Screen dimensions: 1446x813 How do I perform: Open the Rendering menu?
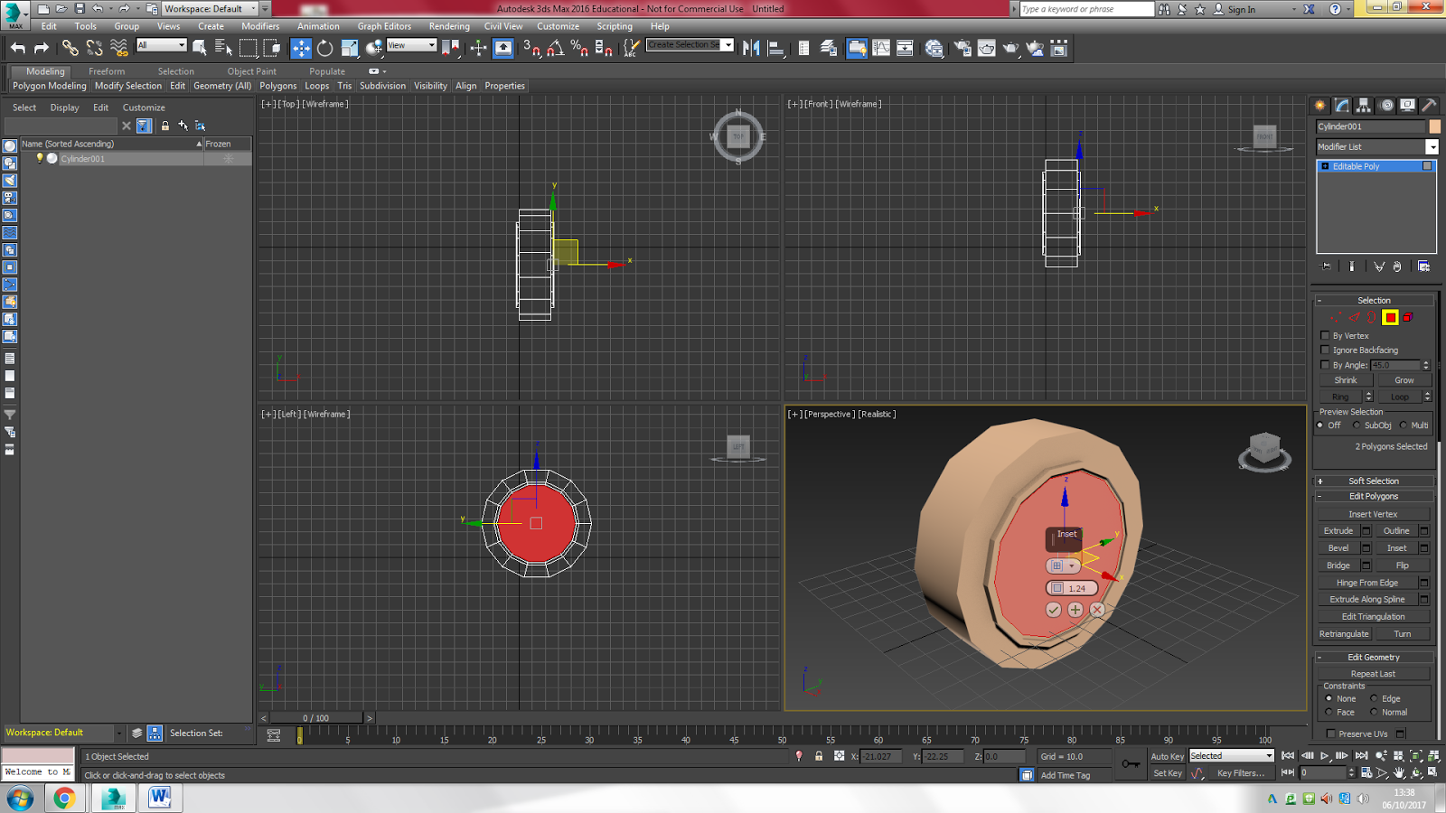point(449,26)
